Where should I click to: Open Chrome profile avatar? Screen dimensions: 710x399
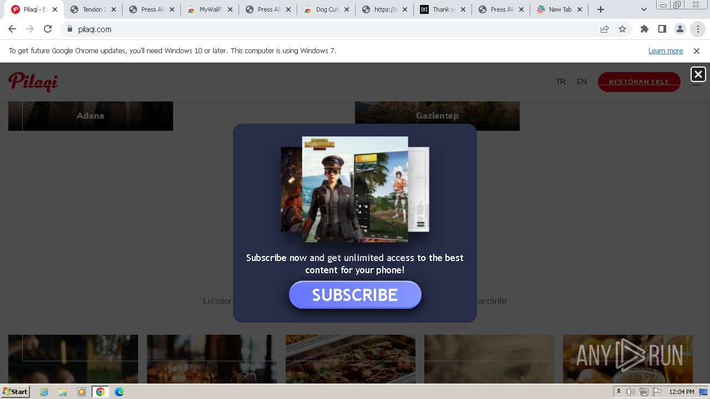[680, 29]
